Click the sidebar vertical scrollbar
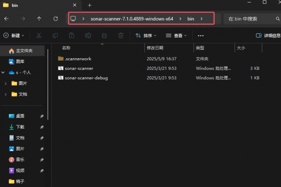This screenshot has height=187, width=281. (48, 85)
